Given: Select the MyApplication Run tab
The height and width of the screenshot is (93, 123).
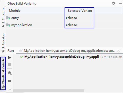Looking at the screenshot, I should [x=67, y=51].
